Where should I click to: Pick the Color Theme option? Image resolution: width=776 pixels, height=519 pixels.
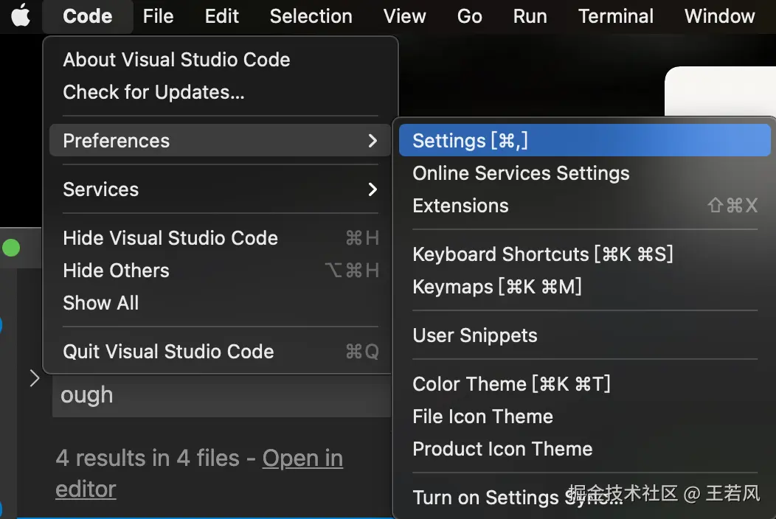tap(511, 384)
